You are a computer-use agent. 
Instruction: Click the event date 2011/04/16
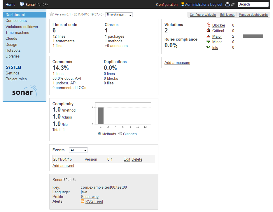coord(62,159)
